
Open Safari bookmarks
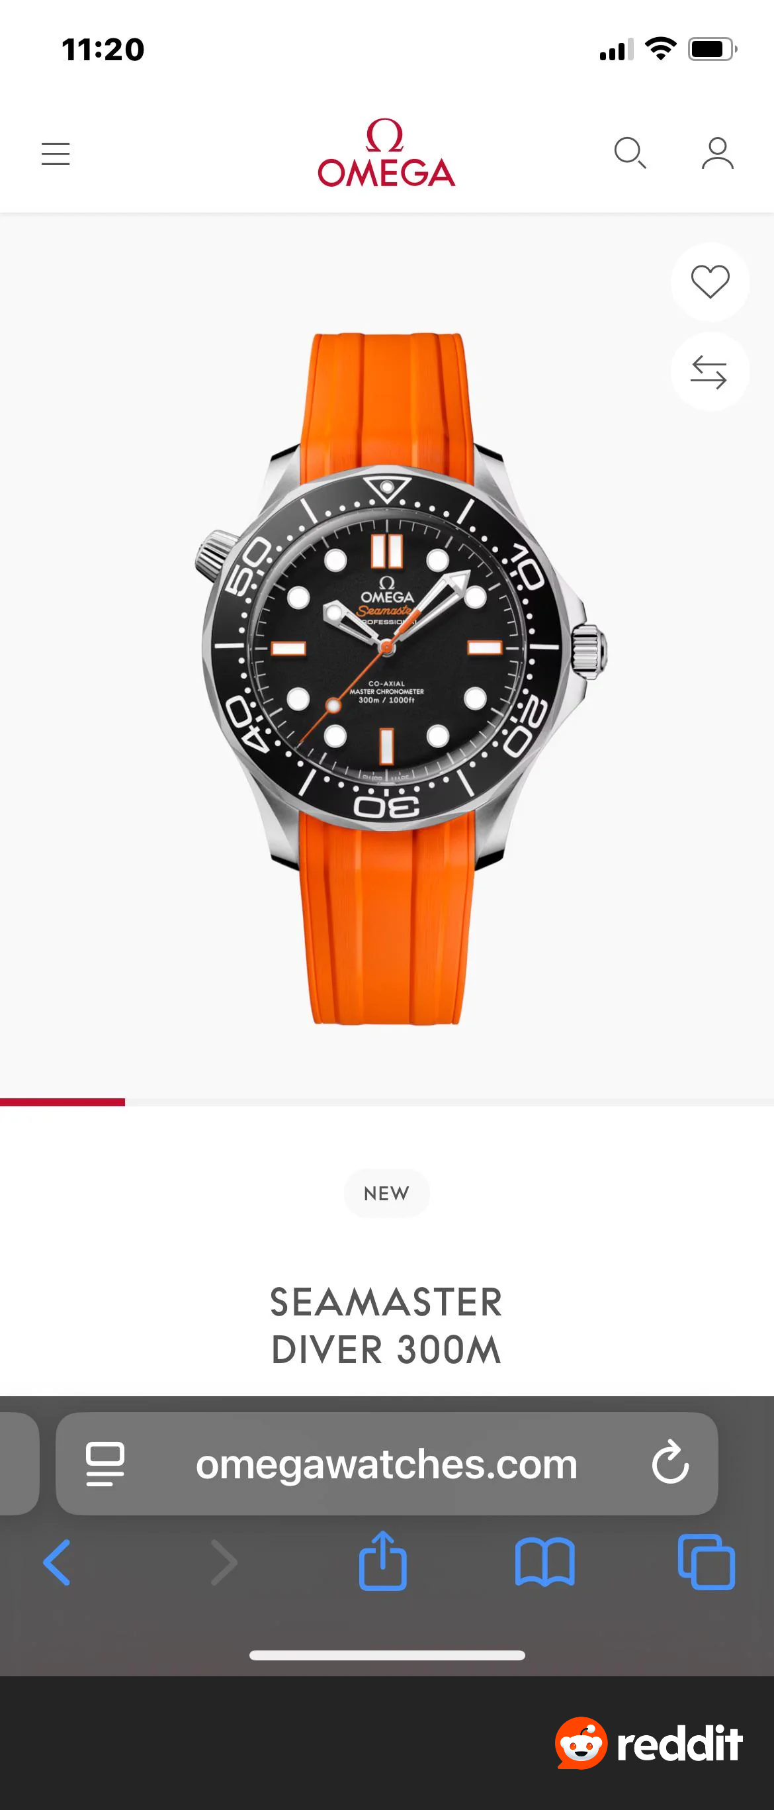click(544, 1562)
